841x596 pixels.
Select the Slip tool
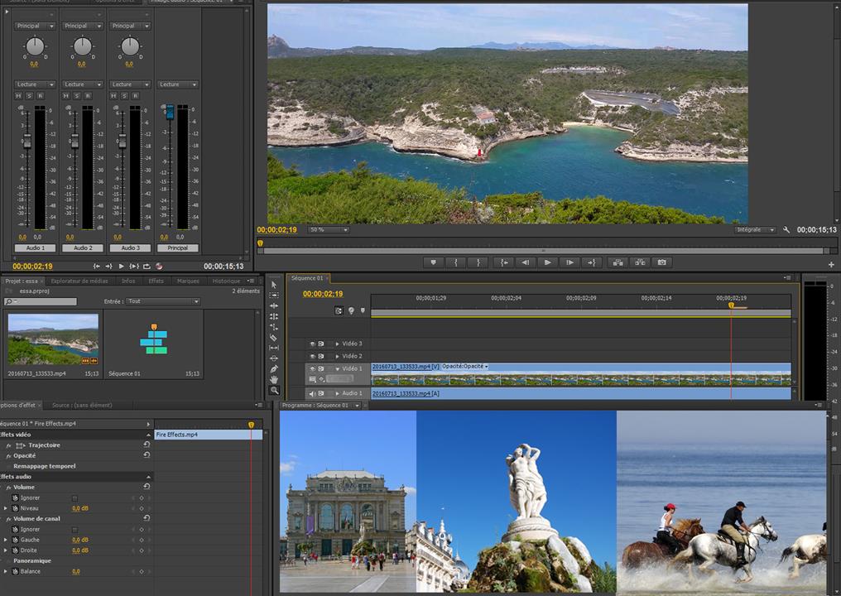click(x=274, y=348)
